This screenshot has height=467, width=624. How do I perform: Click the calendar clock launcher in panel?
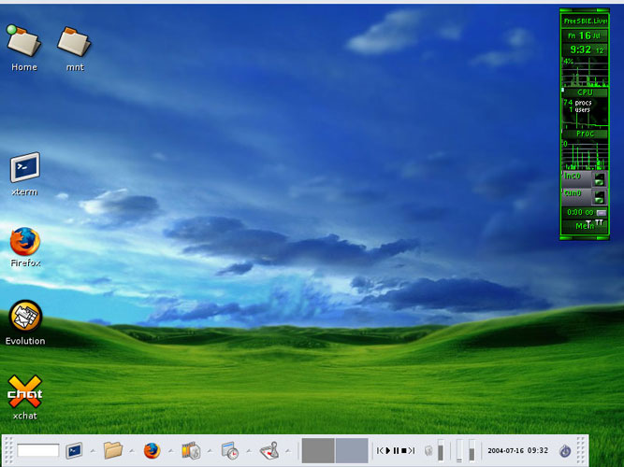pos(229,451)
